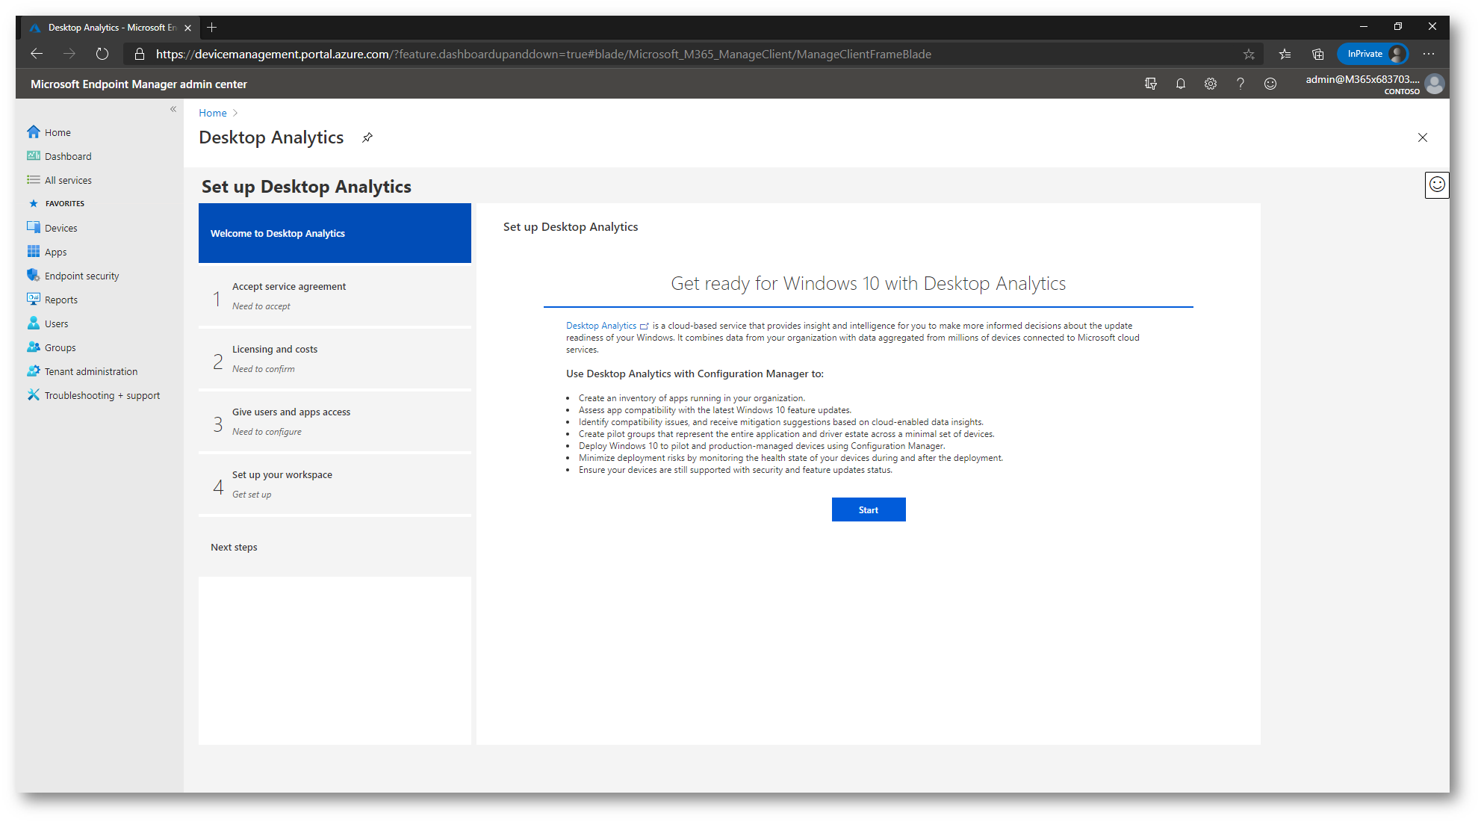Open Apps in the sidebar
This screenshot has width=1481, height=824.
click(55, 252)
